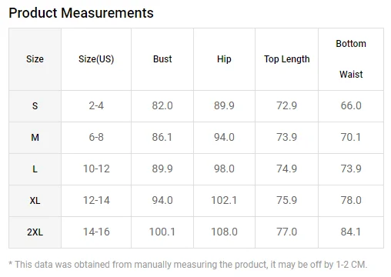Image resolution: width=391 pixels, height=277 pixels.
Task: Select the 10-12 US size cell
Action: pos(96,169)
